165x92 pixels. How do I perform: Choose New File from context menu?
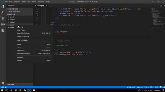coord(34,27)
